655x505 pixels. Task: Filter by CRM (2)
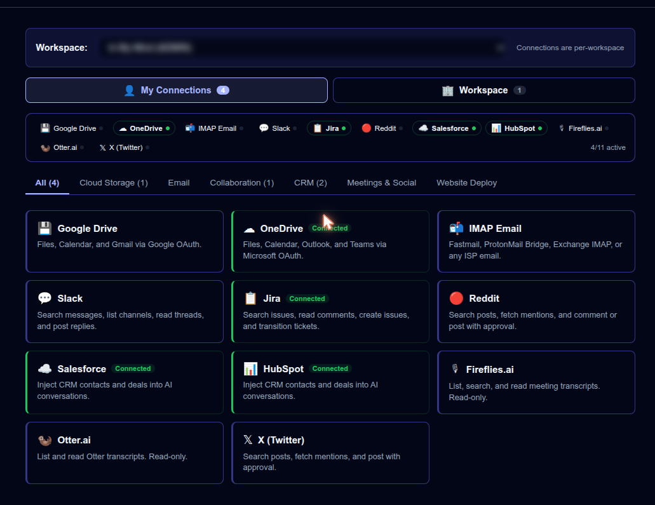pyautogui.click(x=311, y=183)
